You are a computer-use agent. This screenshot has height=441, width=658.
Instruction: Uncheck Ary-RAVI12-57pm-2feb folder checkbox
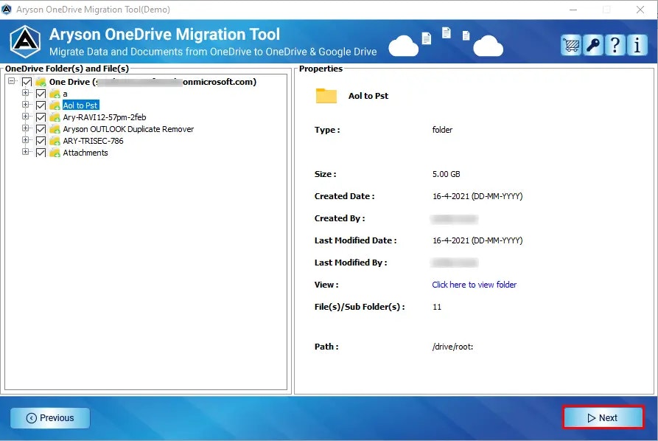click(41, 117)
